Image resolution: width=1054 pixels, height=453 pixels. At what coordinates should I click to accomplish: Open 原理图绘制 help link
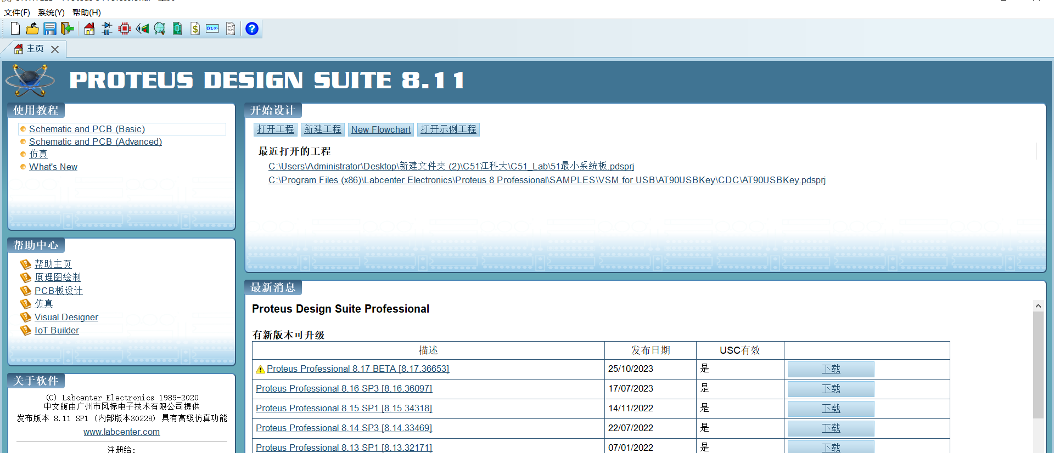pyautogui.click(x=58, y=277)
